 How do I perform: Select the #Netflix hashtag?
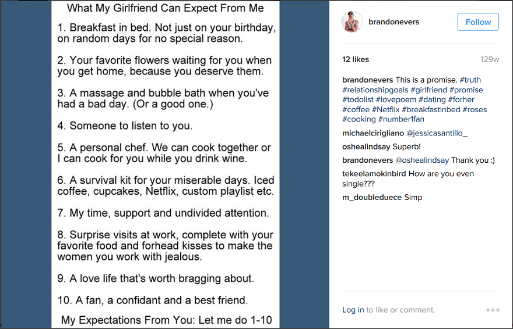pos(386,109)
